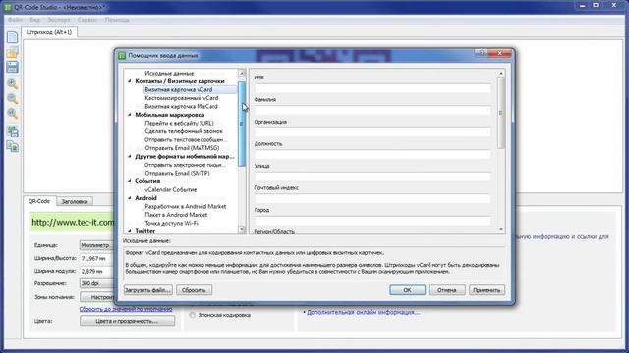Viewport: 629px width, 353px height.
Task: Click the Сбросить до значений по умолчанию link
Action: pos(126,309)
